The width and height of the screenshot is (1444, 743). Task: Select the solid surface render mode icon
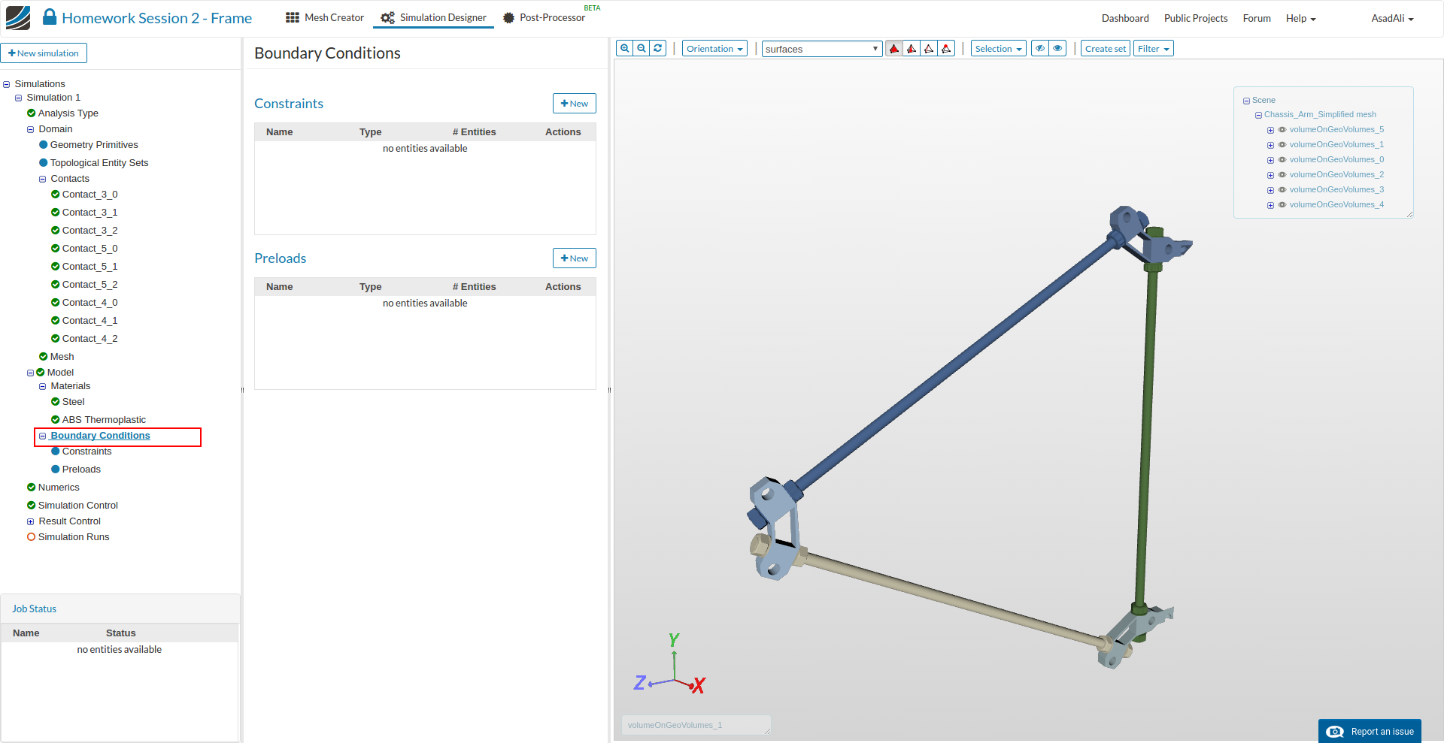[894, 49]
